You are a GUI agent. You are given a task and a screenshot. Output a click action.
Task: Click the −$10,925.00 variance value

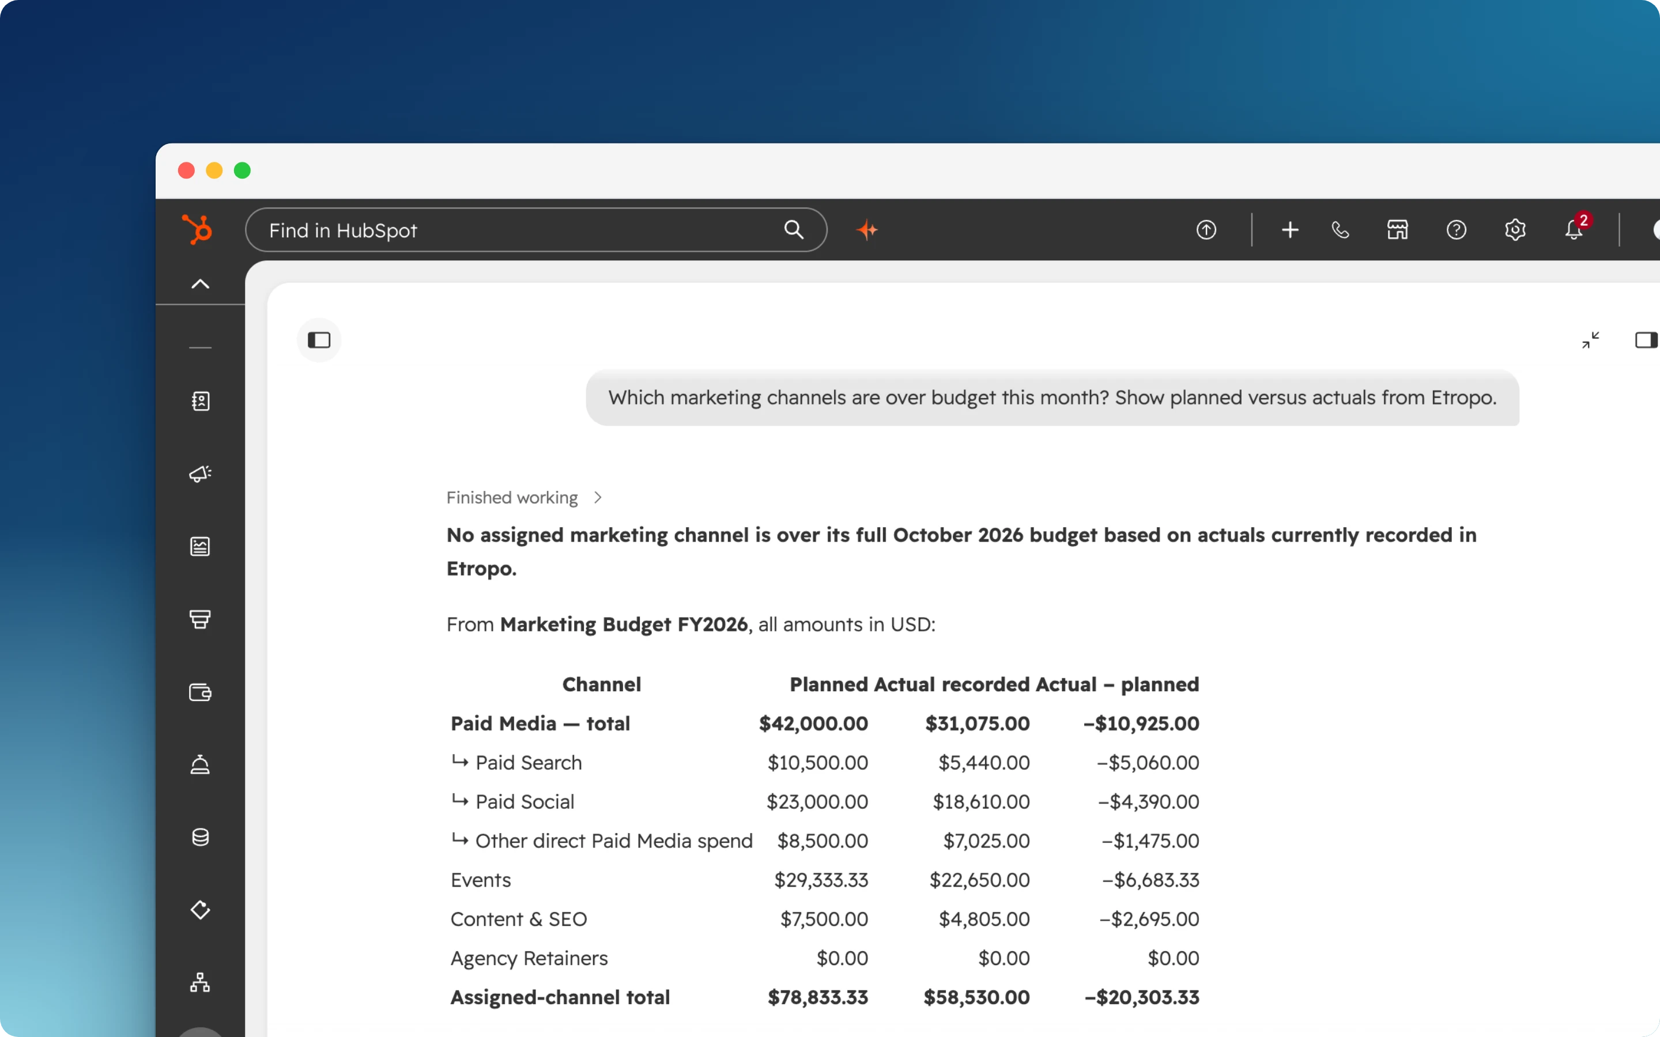(x=1141, y=724)
